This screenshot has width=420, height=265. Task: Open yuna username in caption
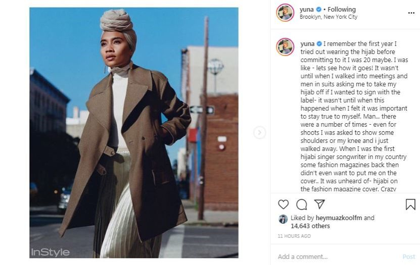[x=307, y=43]
